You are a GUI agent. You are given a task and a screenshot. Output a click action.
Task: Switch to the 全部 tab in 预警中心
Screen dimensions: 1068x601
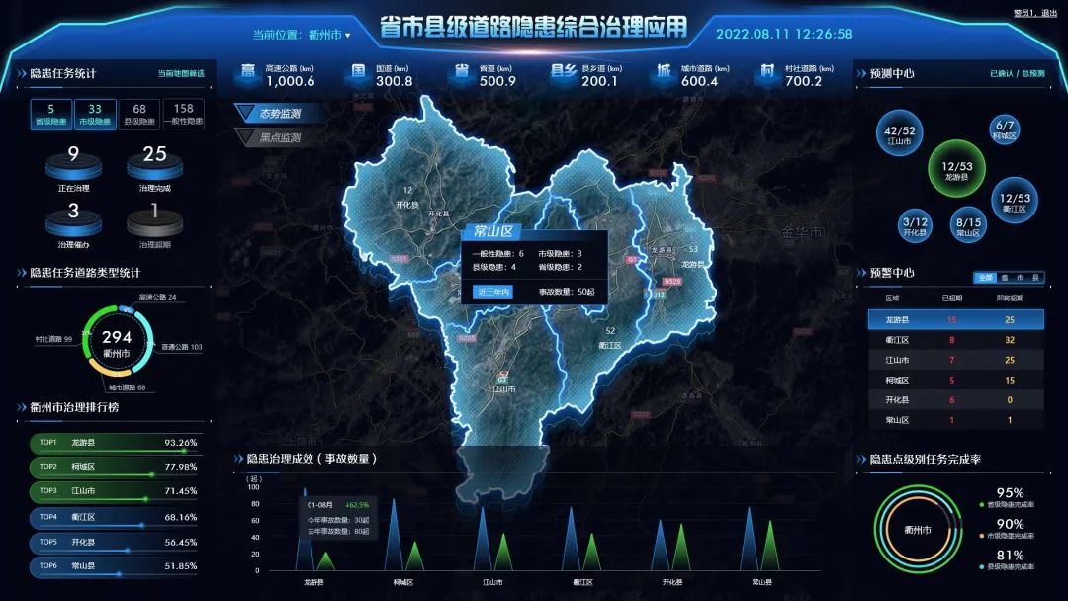coord(983,278)
